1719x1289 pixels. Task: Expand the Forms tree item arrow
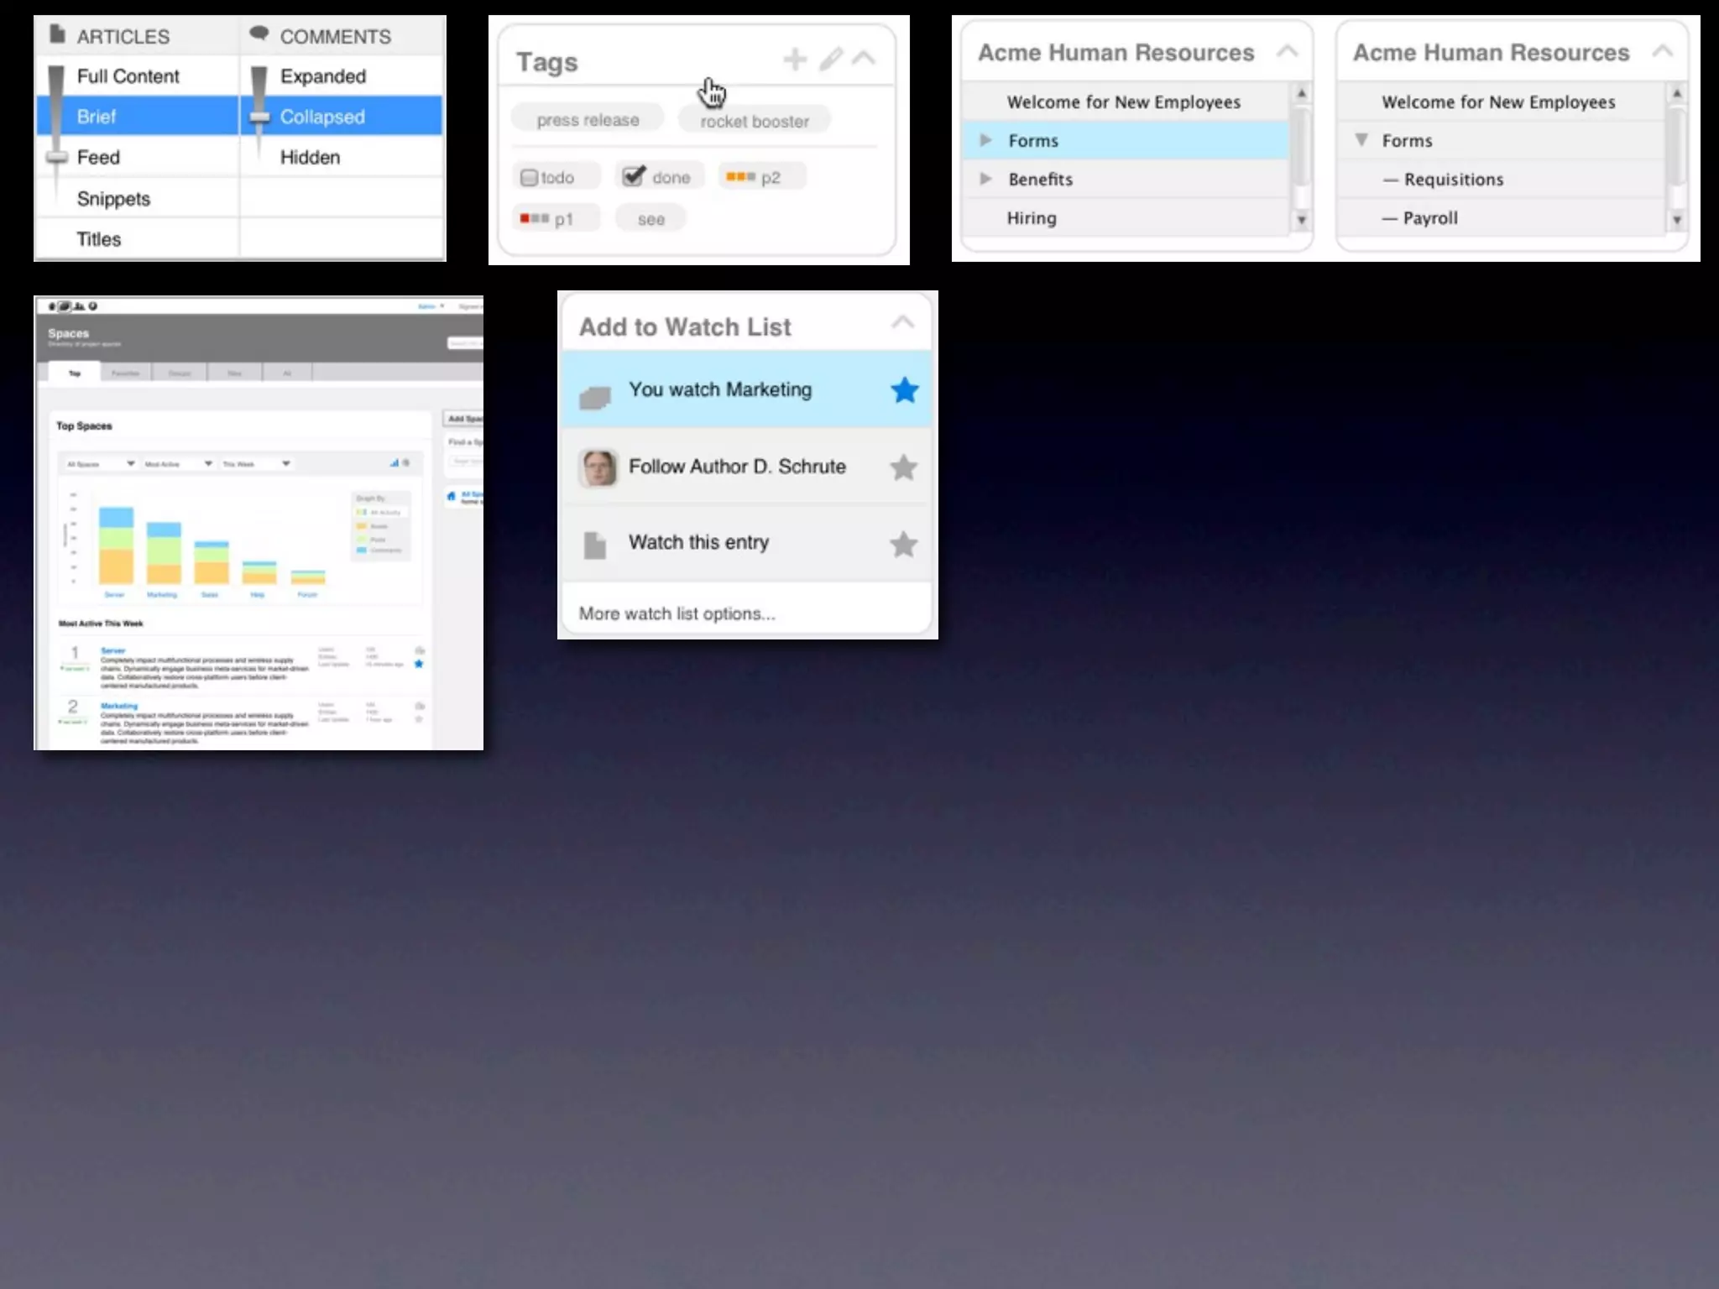pyautogui.click(x=985, y=140)
